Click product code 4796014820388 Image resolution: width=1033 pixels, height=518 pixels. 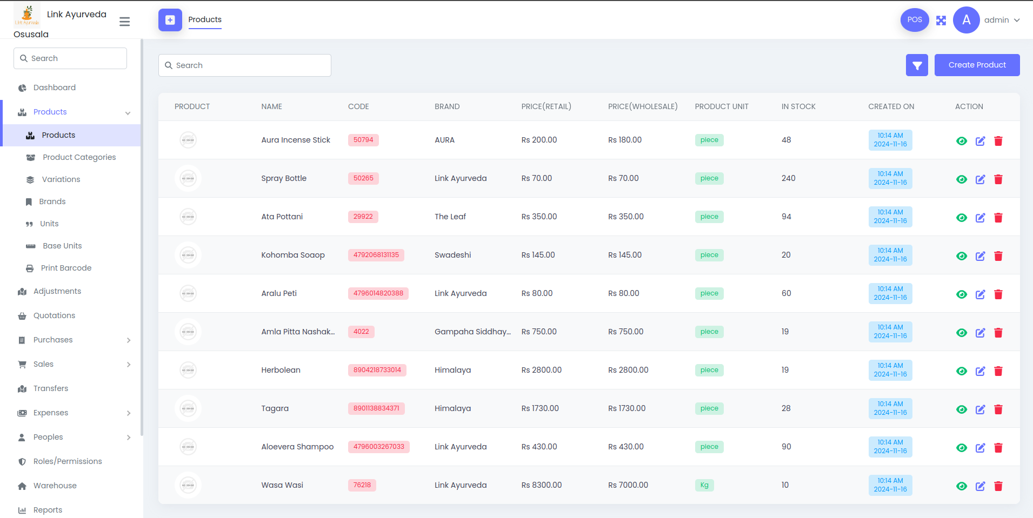point(378,293)
